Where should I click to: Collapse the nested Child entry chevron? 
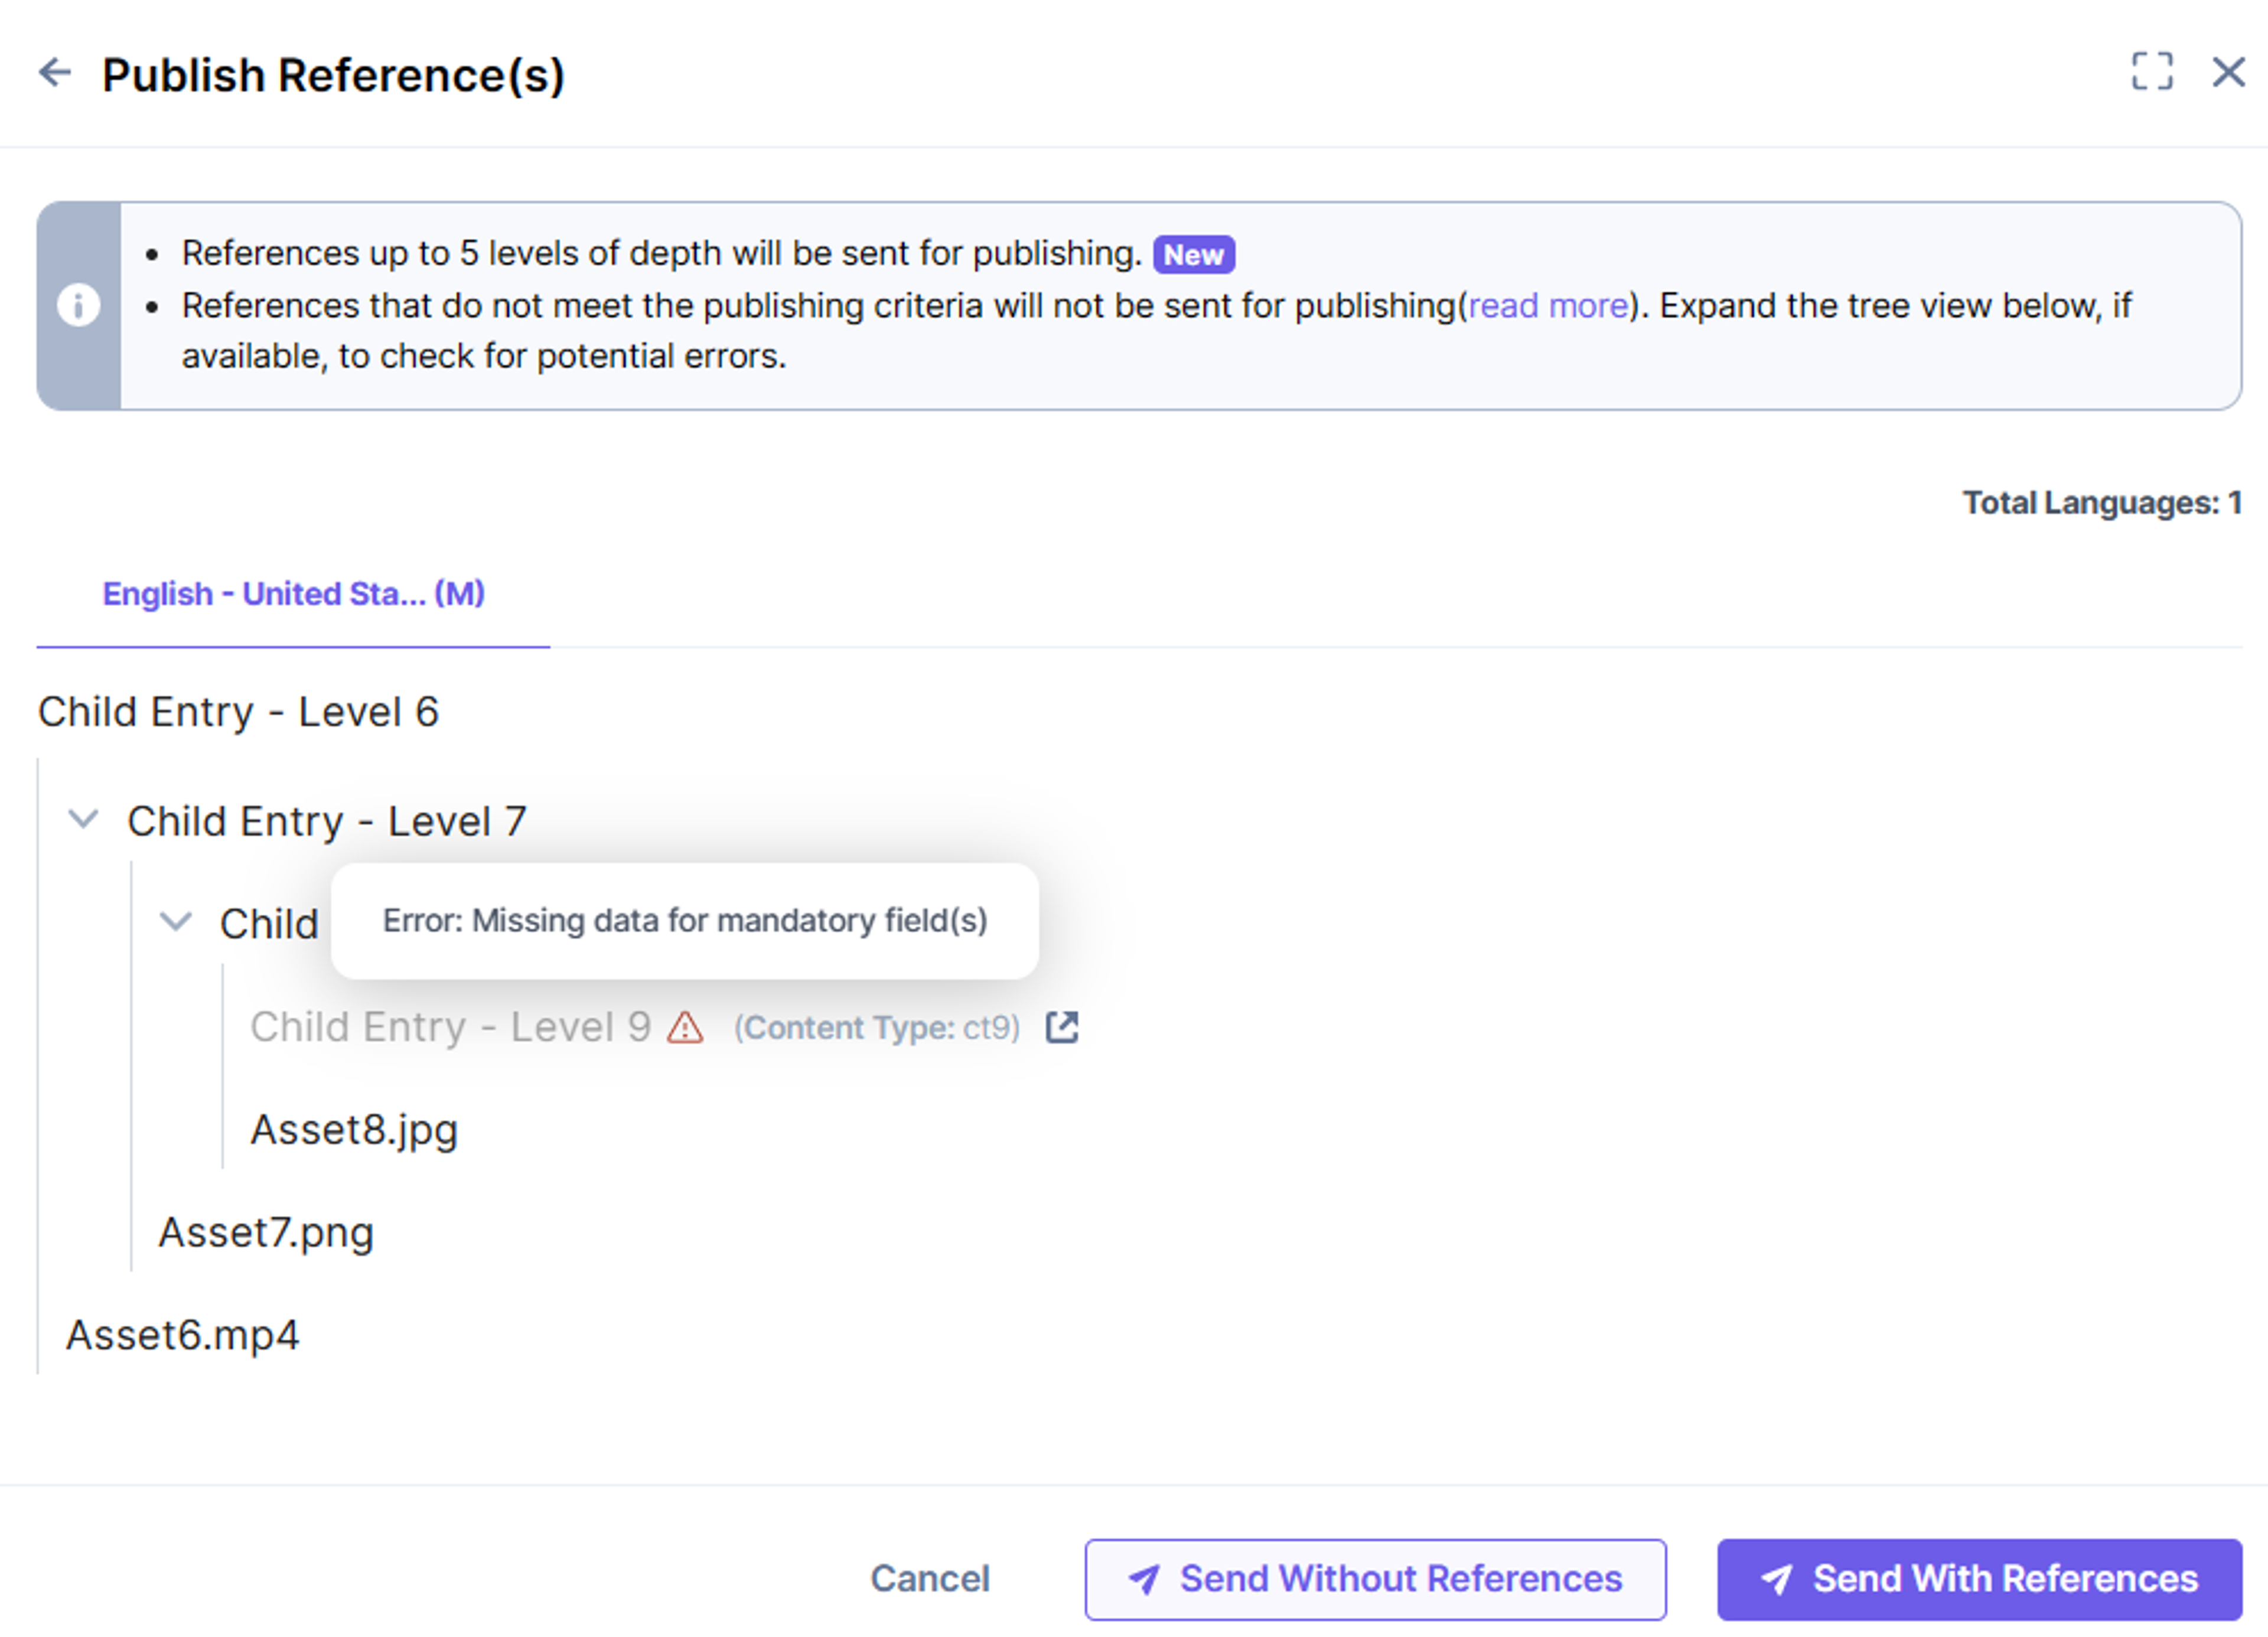click(176, 922)
